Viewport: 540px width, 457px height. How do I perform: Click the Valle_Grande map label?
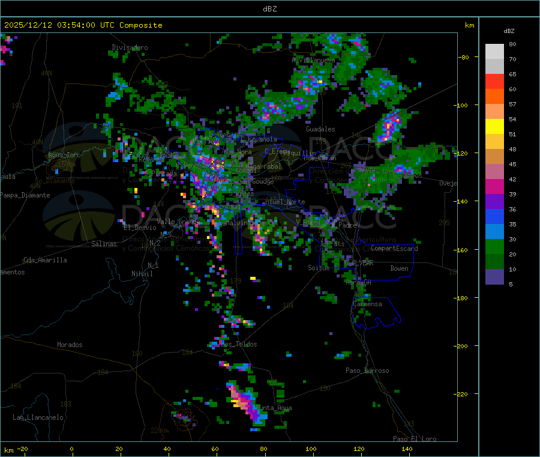[178, 222]
